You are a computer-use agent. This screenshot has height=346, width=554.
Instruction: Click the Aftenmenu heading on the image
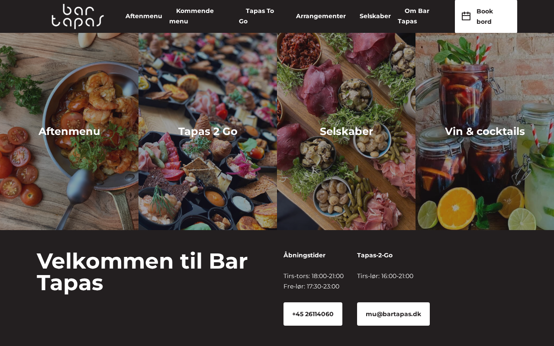69,131
